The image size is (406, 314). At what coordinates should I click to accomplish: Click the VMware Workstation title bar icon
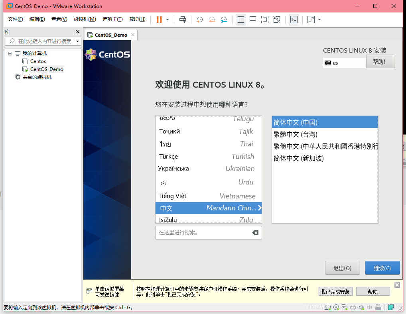[x=9, y=6]
